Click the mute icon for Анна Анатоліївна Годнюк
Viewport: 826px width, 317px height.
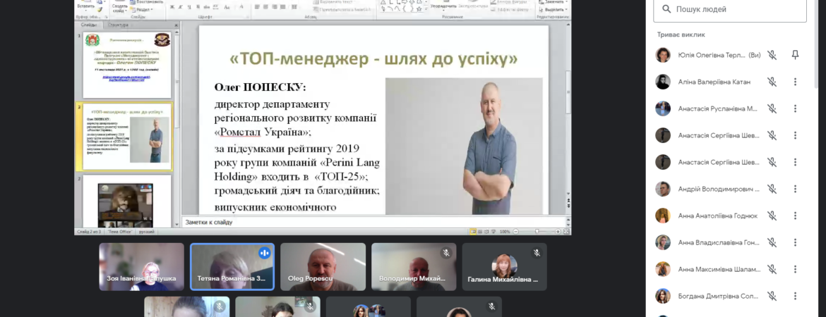pos(772,216)
